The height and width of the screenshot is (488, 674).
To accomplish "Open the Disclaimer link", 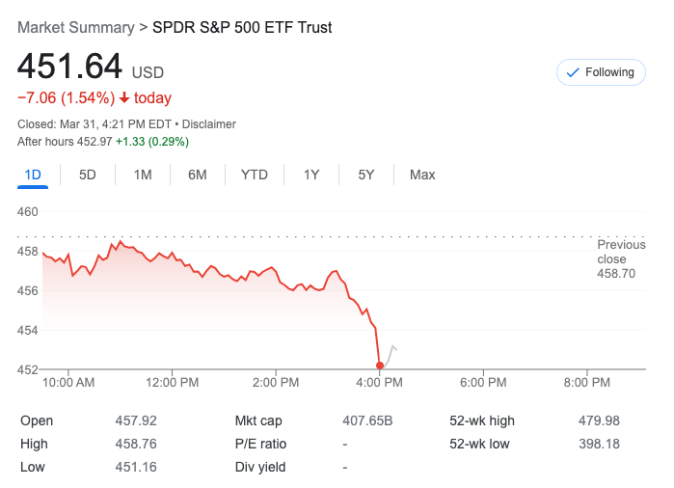I will pos(209,124).
